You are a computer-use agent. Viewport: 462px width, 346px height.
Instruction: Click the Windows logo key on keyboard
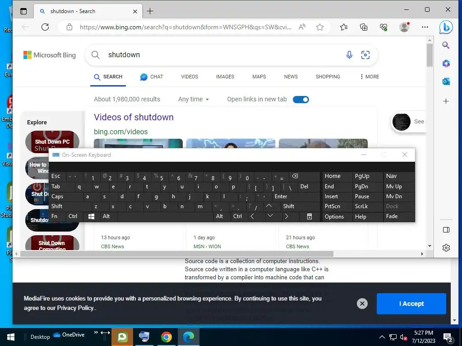pyautogui.click(x=91, y=217)
